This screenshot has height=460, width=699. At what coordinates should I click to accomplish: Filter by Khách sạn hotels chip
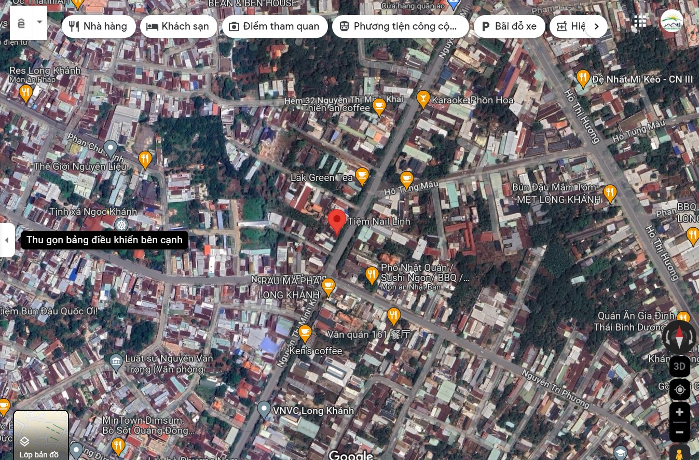point(178,26)
